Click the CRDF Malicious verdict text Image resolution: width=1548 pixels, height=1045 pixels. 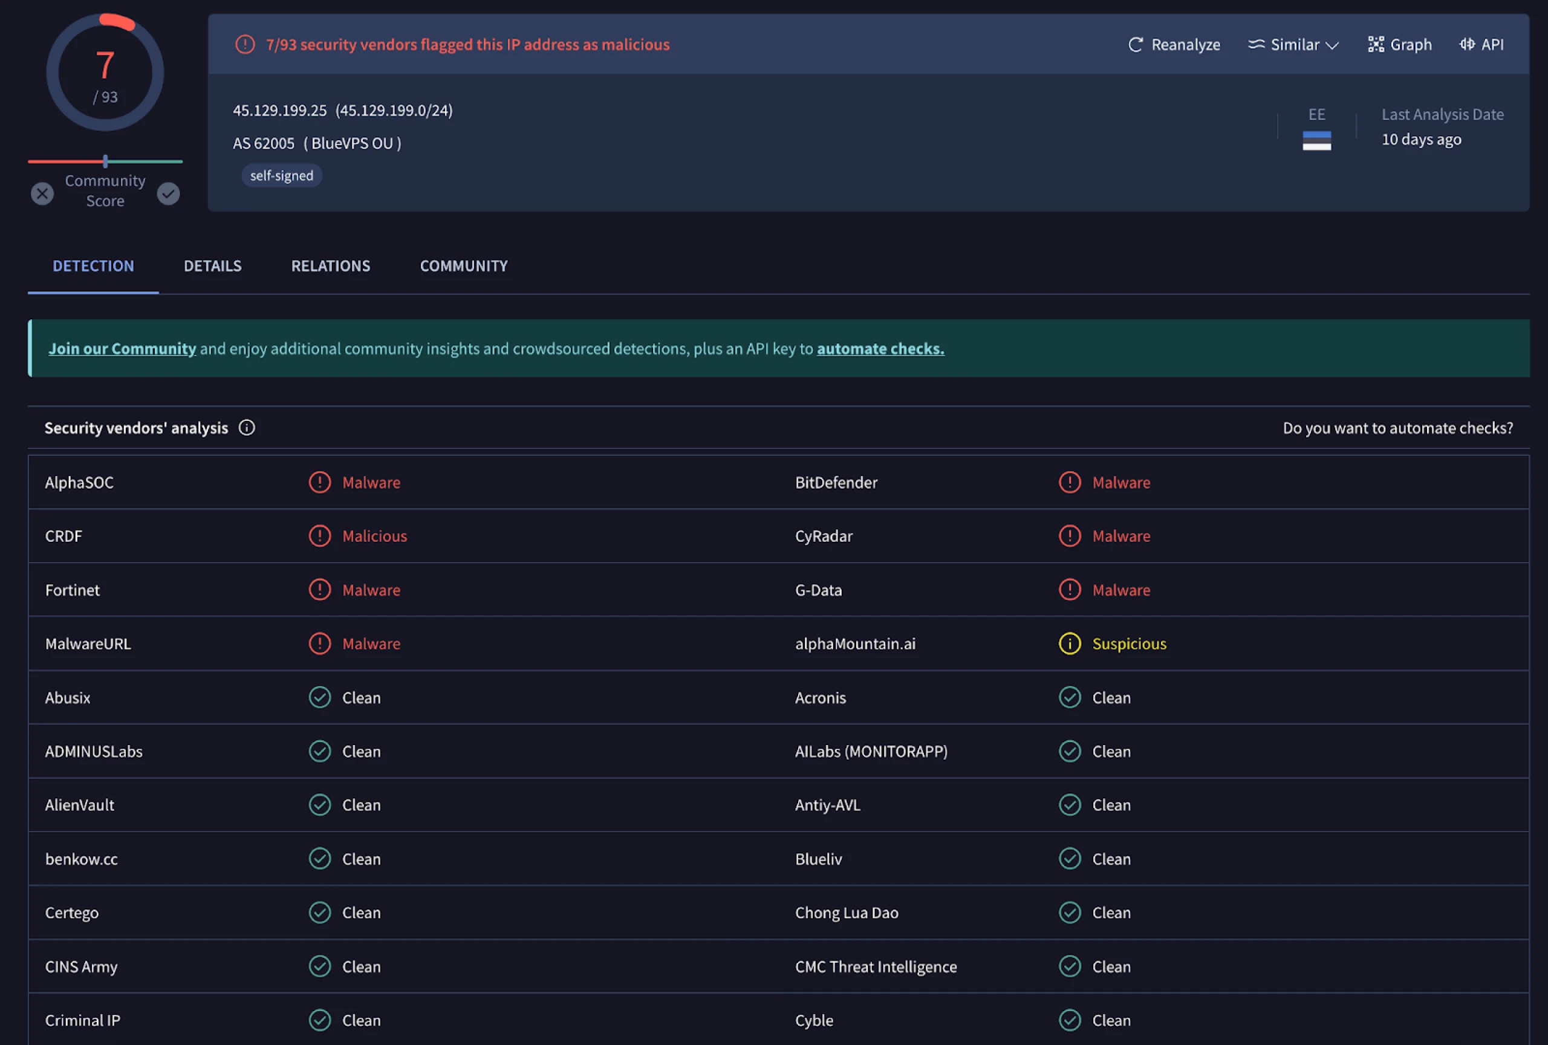click(374, 536)
